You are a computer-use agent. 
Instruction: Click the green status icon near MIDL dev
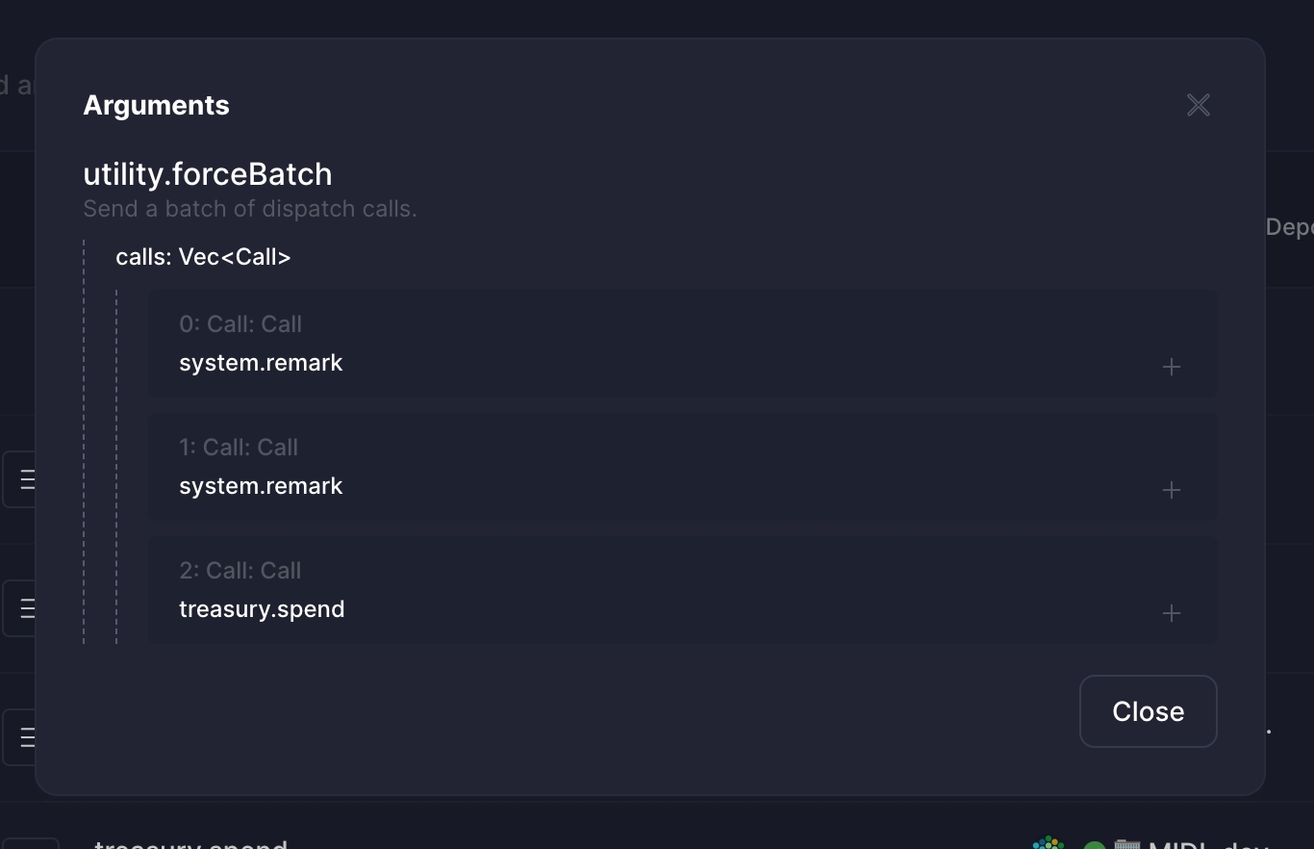1094,845
